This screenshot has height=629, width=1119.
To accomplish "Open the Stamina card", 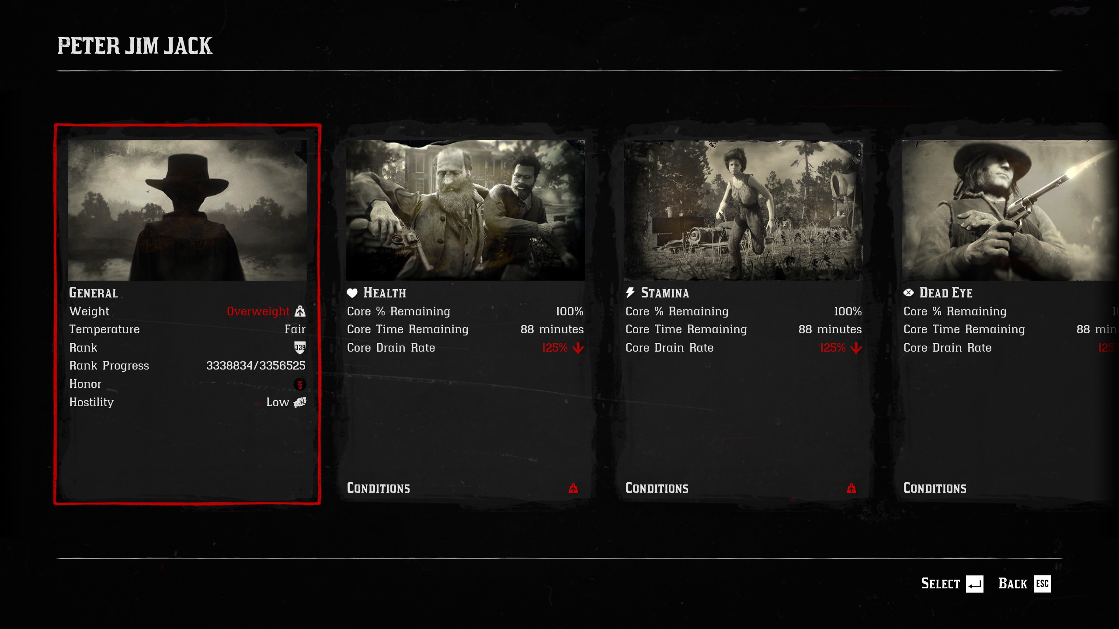I will pos(743,314).
